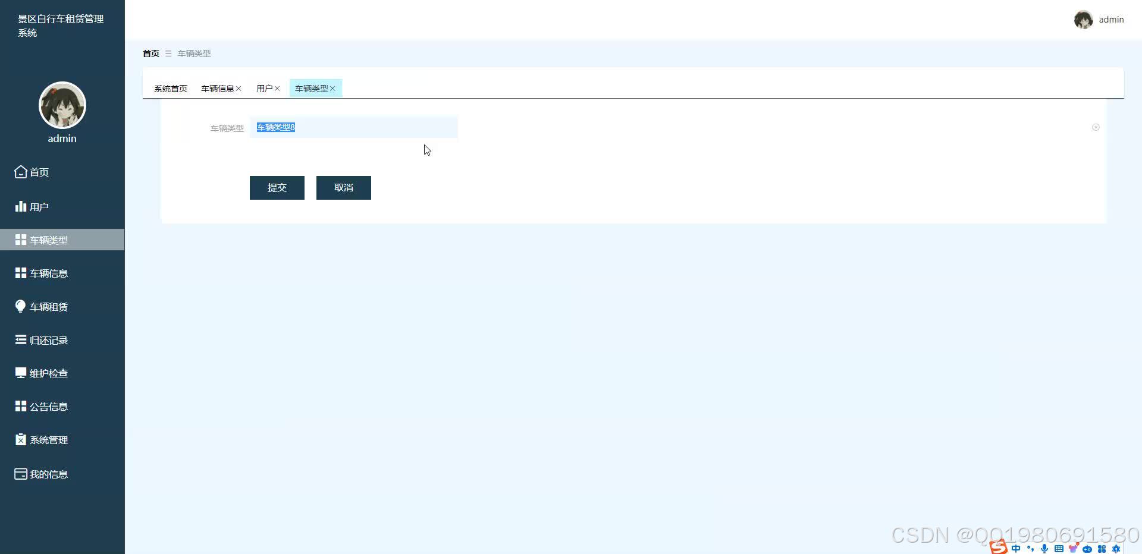Screen dimensions: 1142x554
Task: Click the 首页 breadcrumb link
Action: pos(151,53)
